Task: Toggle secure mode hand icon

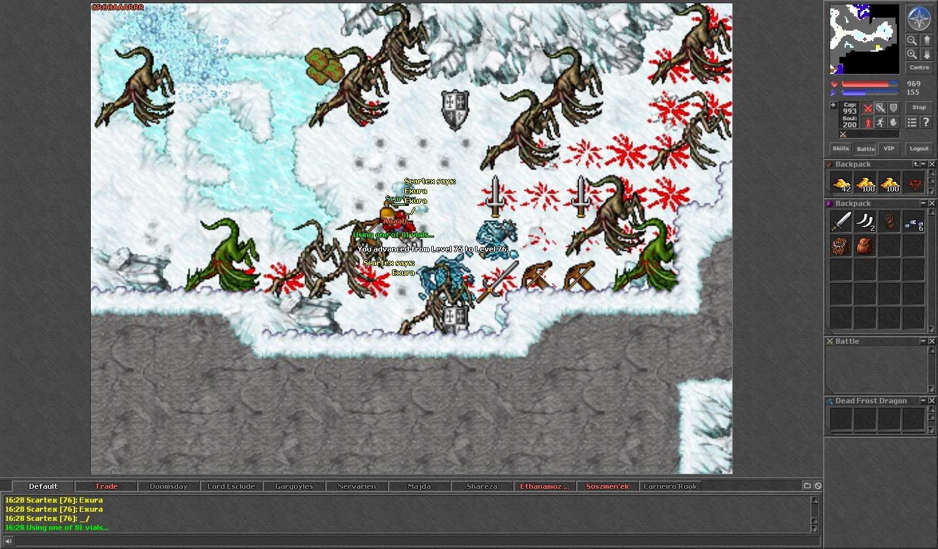Action: coord(893,122)
